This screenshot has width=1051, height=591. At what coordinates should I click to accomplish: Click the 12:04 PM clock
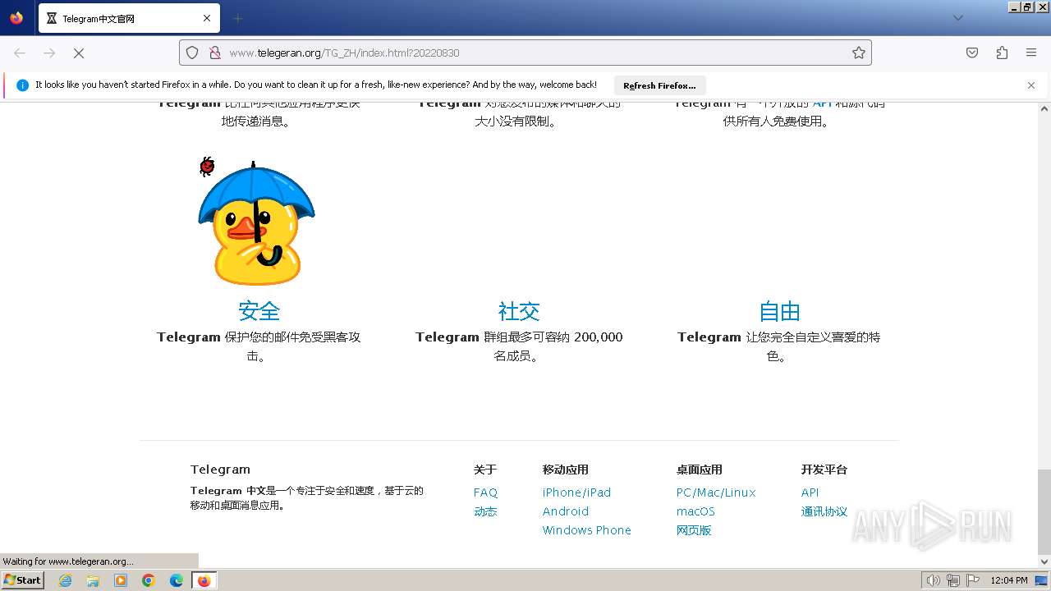click(1009, 580)
